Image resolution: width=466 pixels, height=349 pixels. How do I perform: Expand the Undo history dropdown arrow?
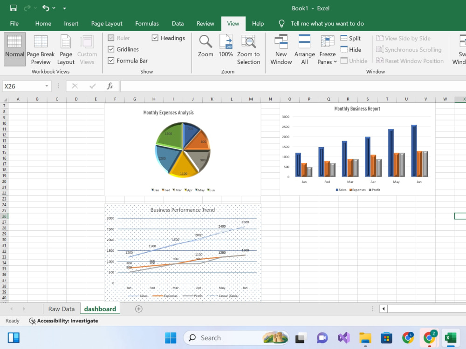point(54,8)
